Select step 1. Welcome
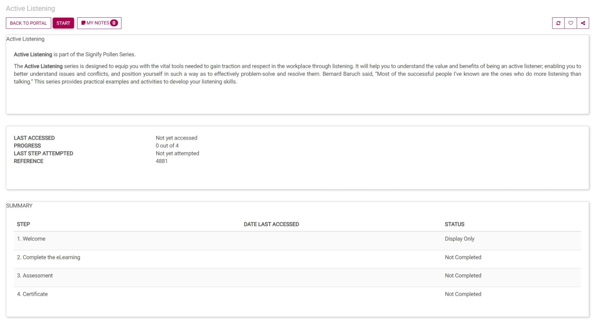595x334 pixels. coord(31,239)
